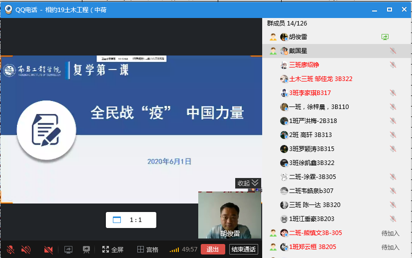Click the QQ penguin icon in title bar
This screenshot has width=412, height=258.
[x=8, y=9]
